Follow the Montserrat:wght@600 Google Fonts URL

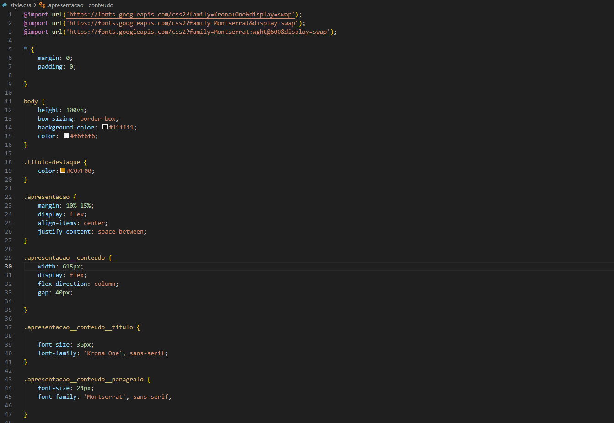click(x=198, y=32)
